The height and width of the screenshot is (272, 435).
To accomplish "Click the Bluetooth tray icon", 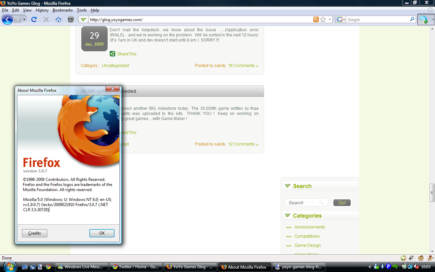I will (x=382, y=267).
